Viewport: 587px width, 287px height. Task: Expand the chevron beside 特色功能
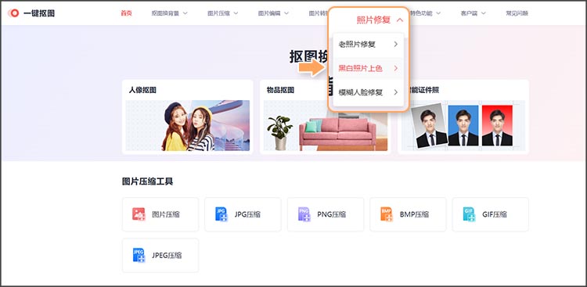tap(438, 13)
